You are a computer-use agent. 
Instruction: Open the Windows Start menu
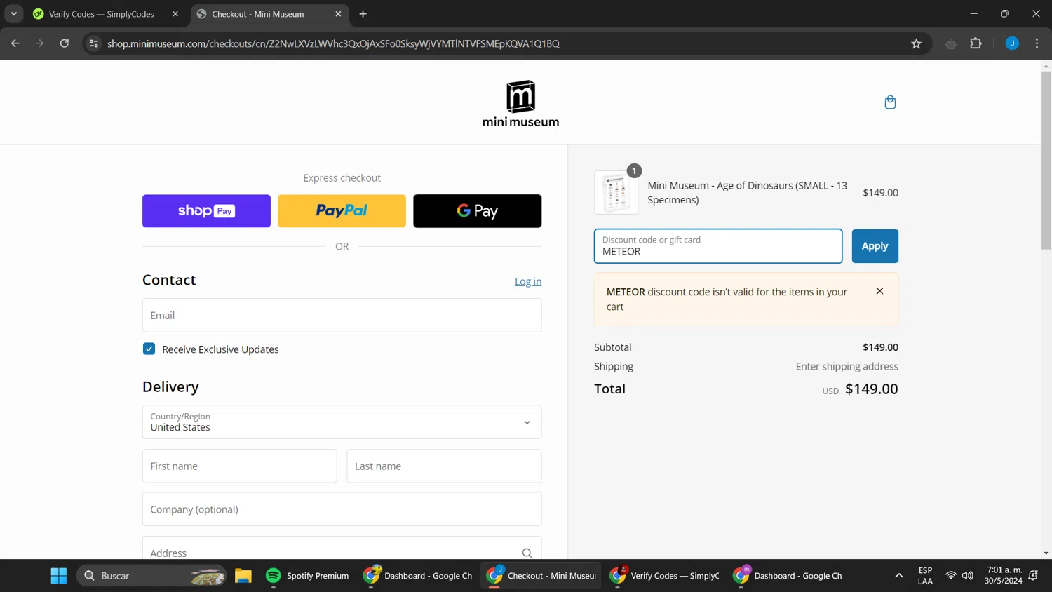coord(59,576)
